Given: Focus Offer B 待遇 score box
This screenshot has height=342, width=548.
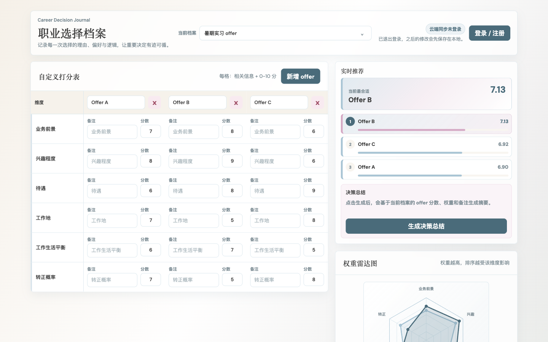Looking at the screenshot, I should coord(232,191).
